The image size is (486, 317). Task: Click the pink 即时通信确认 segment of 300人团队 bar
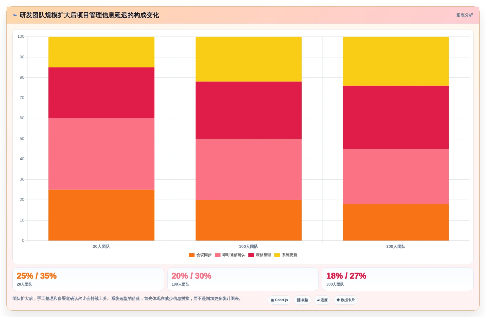[396, 176]
